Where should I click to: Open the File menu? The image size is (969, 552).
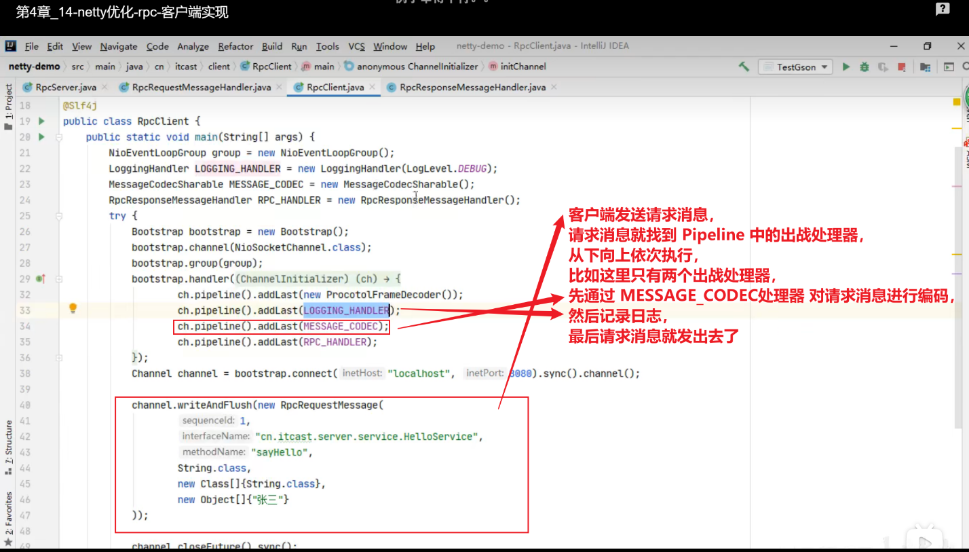pos(32,46)
